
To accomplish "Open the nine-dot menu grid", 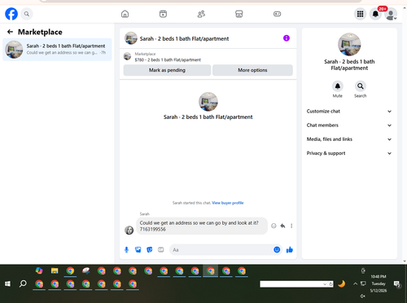I will [x=360, y=14].
